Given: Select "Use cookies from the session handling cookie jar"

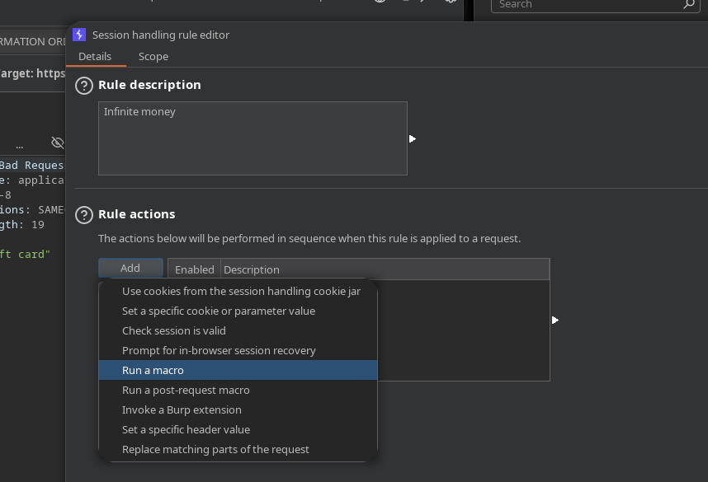Looking at the screenshot, I should coord(241,292).
